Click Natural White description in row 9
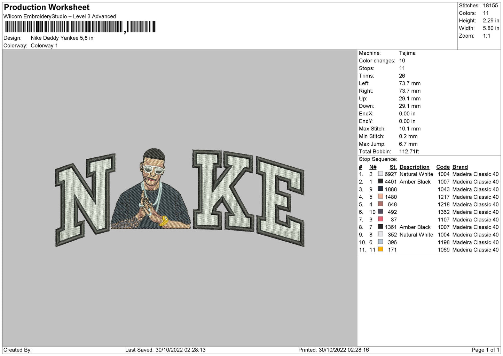 (x=416, y=235)
